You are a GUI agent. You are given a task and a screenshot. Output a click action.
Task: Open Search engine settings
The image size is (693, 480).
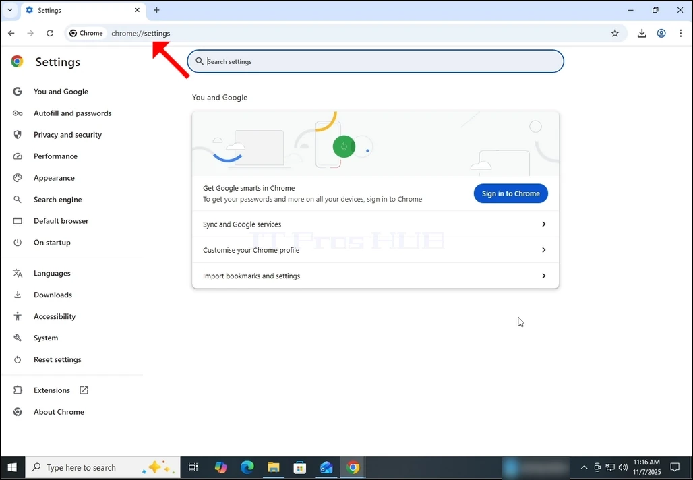(57, 200)
